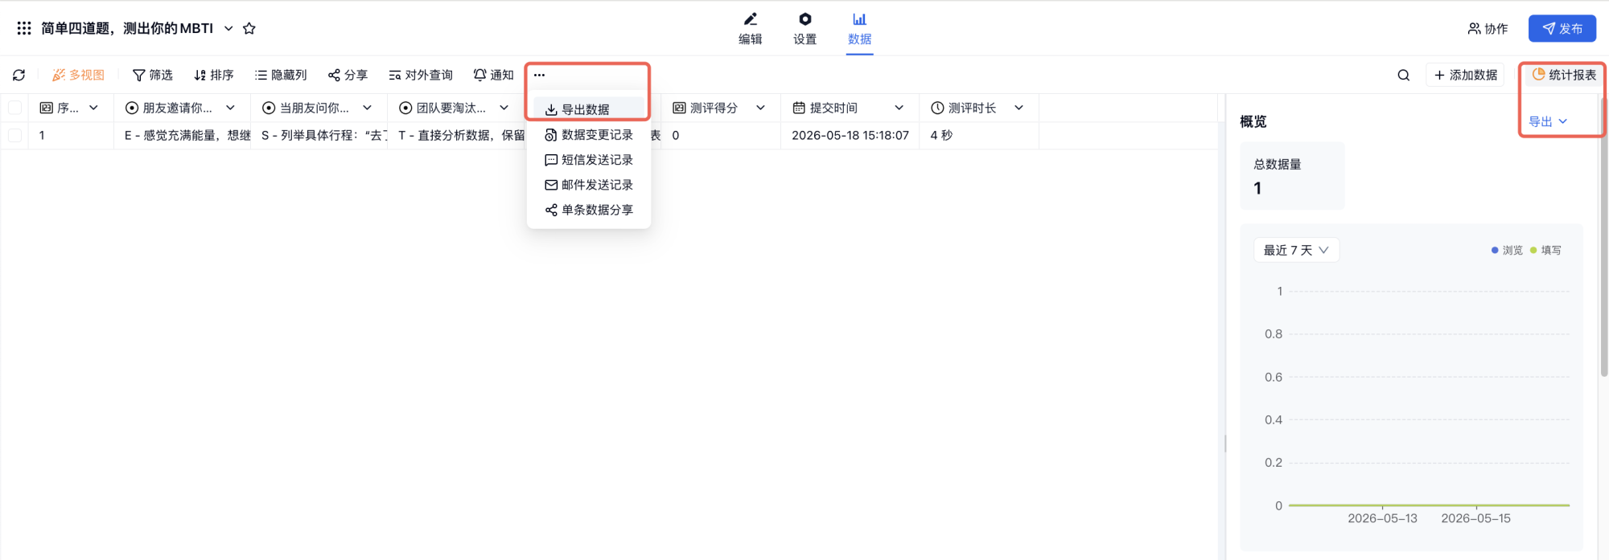The width and height of the screenshot is (1609, 560).
Task: Expand the 测评时长 column dropdown arrow
Action: (1018, 108)
